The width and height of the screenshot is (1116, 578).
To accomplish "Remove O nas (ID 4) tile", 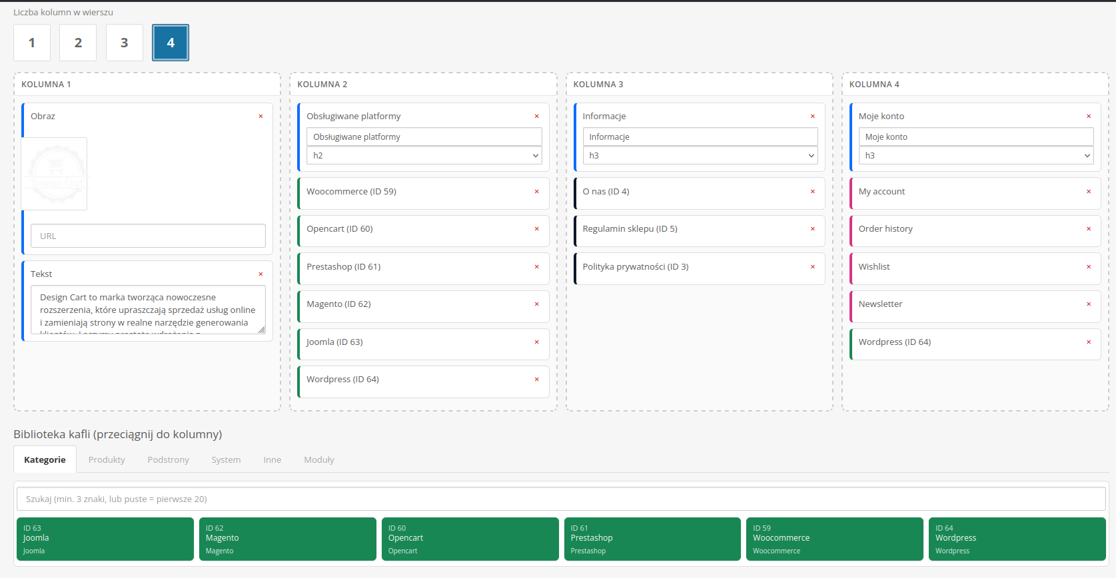I will pos(812,192).
